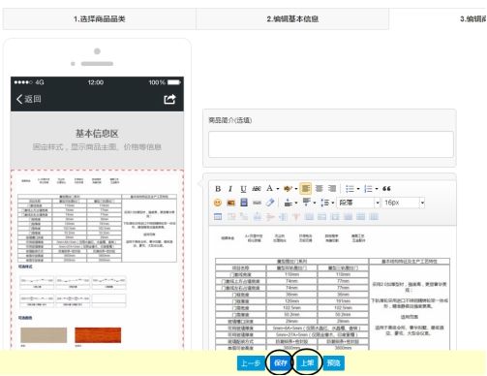
Task: Insert a video via the film icon
Action: click(x=244, y=203)
